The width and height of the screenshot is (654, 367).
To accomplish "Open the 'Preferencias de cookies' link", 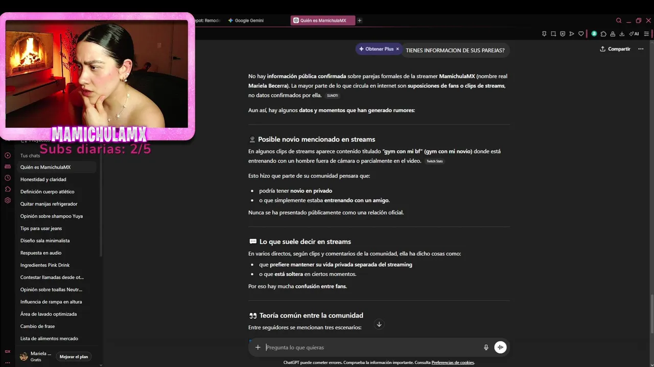I will 453,362.
